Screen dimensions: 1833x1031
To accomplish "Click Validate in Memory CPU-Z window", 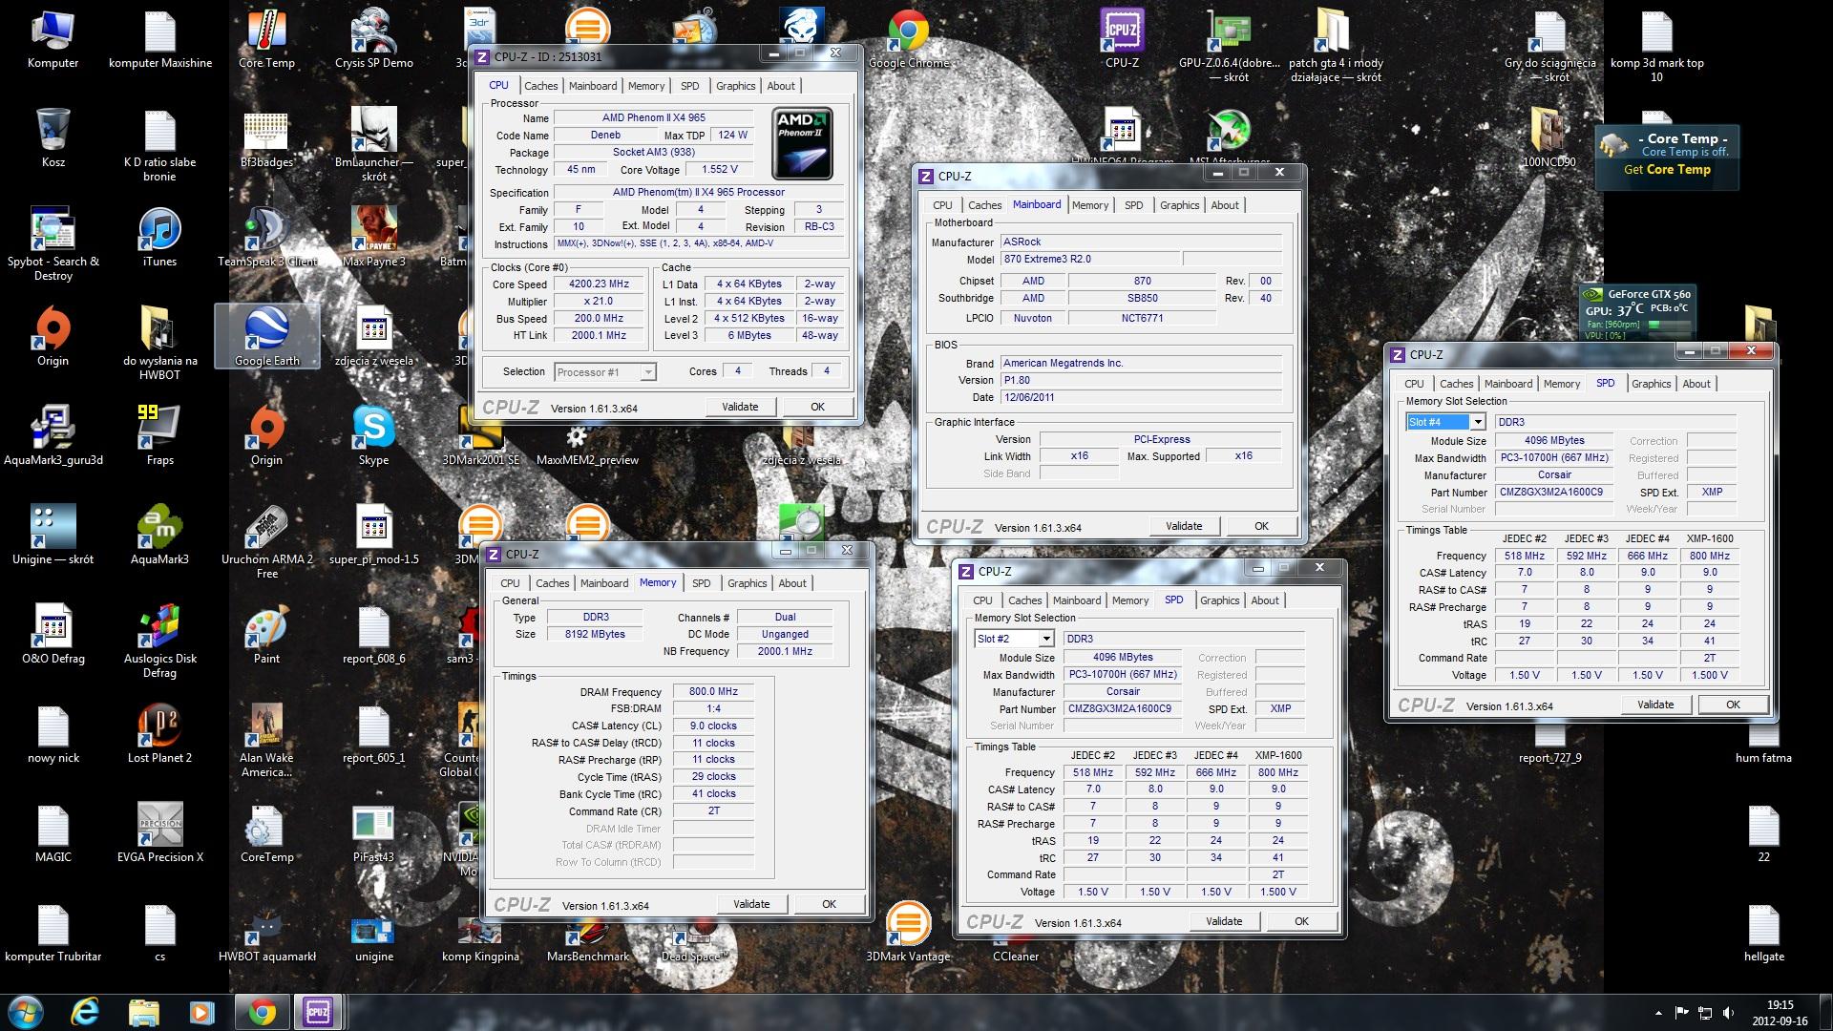I will coord(751,904).
